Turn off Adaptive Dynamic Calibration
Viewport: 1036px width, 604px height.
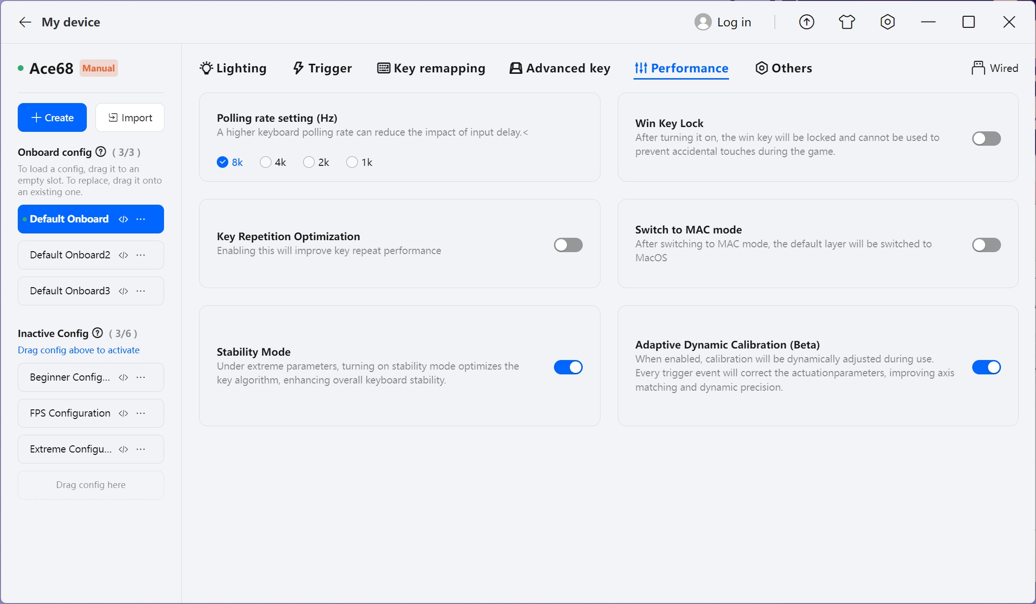pos(986,367)
